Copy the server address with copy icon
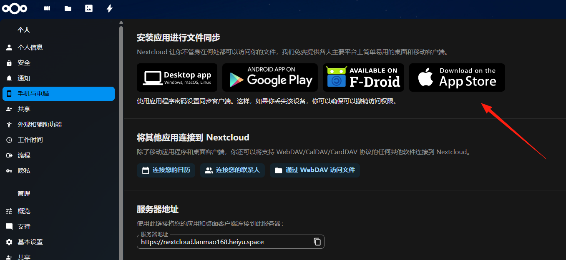 coord(317,242)
